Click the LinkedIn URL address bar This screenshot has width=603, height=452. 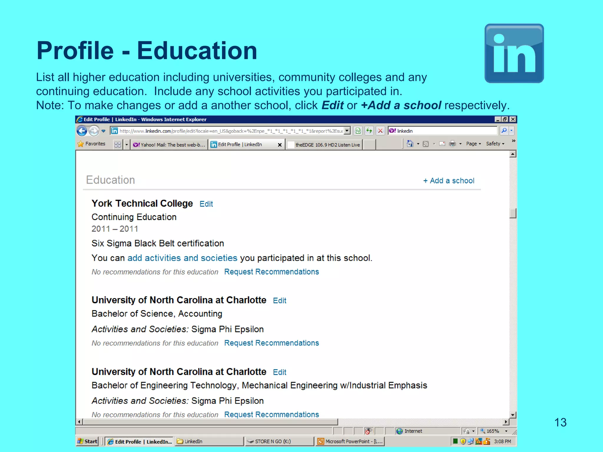227,131
